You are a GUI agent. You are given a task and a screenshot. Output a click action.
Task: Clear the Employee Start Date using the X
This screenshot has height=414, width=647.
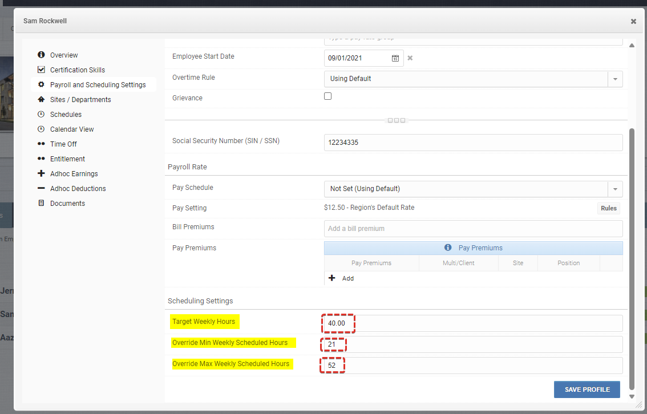pos(409,58)
